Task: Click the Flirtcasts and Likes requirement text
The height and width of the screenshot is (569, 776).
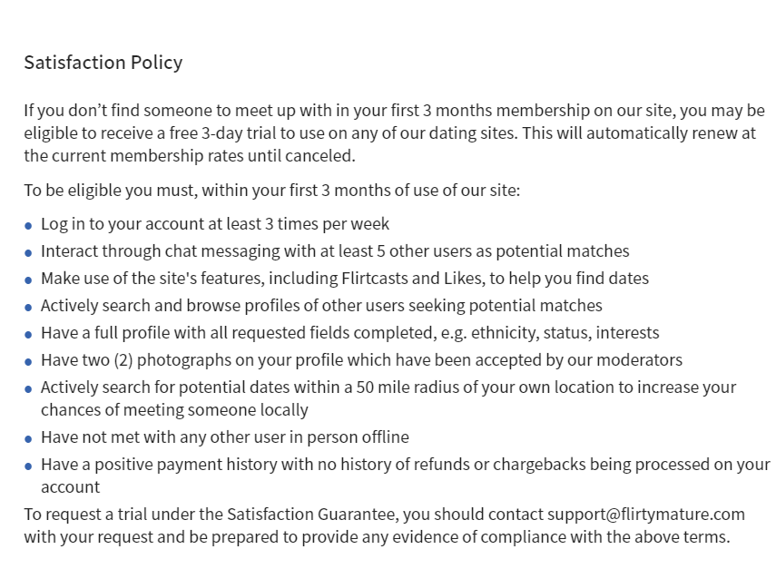Action: [345, 279]
